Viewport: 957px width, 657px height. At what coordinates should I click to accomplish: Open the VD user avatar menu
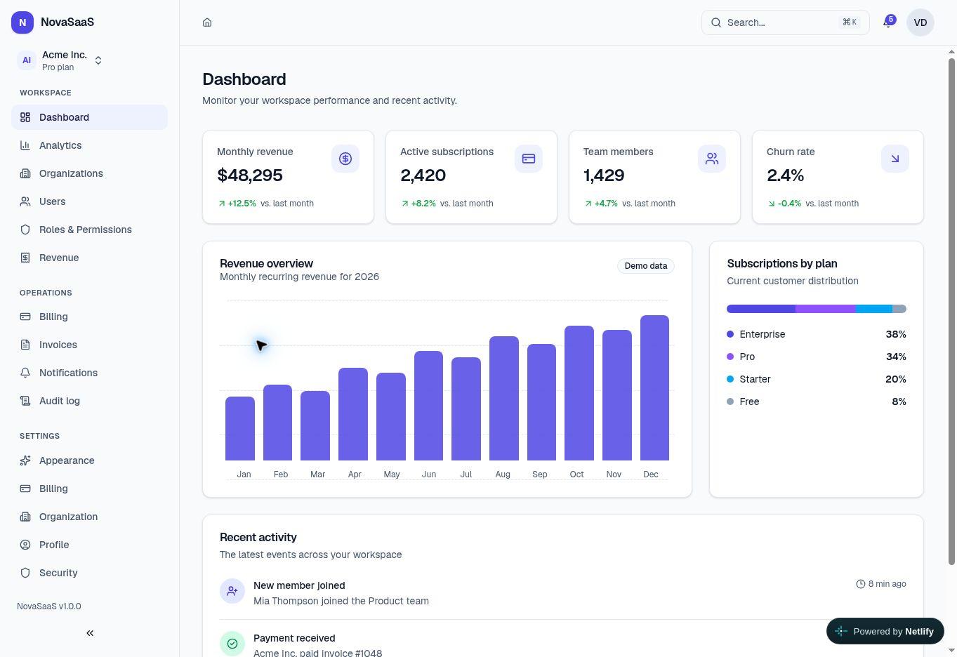(920, 22)
